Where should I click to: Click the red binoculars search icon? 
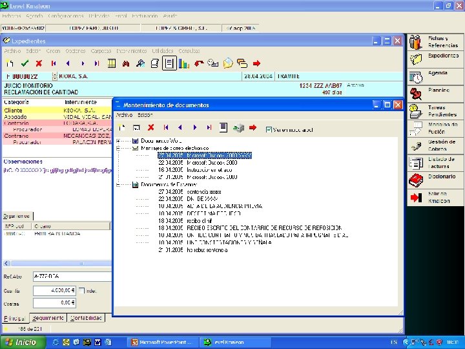pos(126,63)
